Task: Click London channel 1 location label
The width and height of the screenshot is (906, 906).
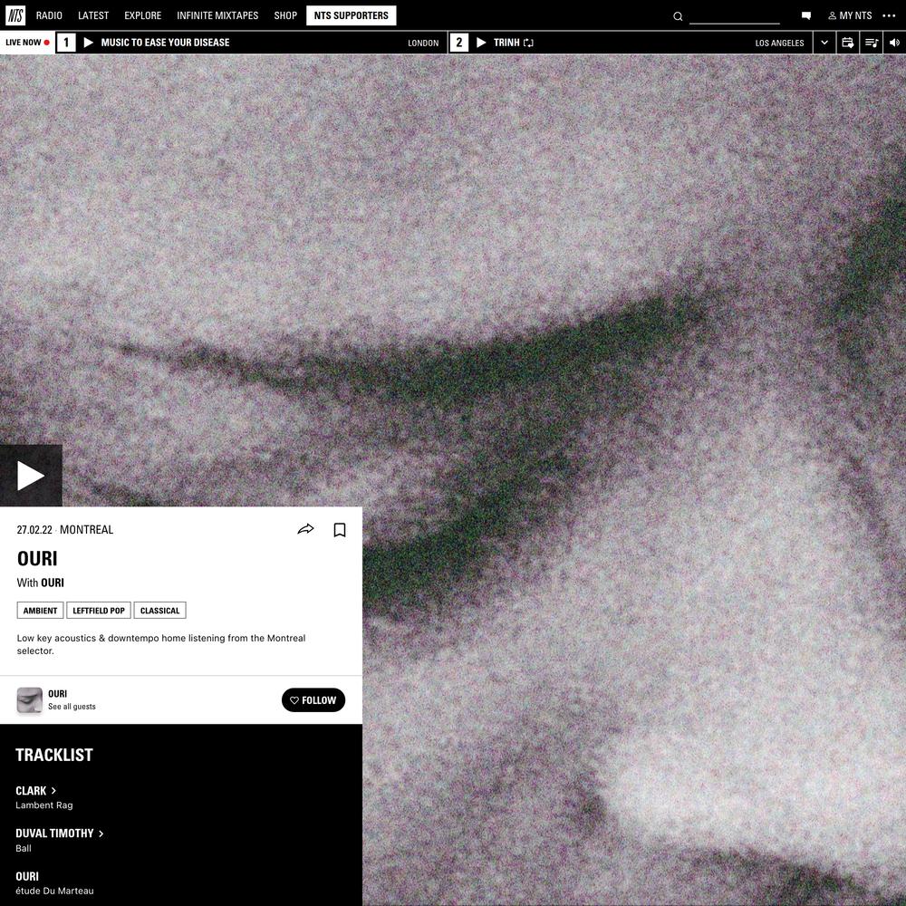Action: pos(423,43)
